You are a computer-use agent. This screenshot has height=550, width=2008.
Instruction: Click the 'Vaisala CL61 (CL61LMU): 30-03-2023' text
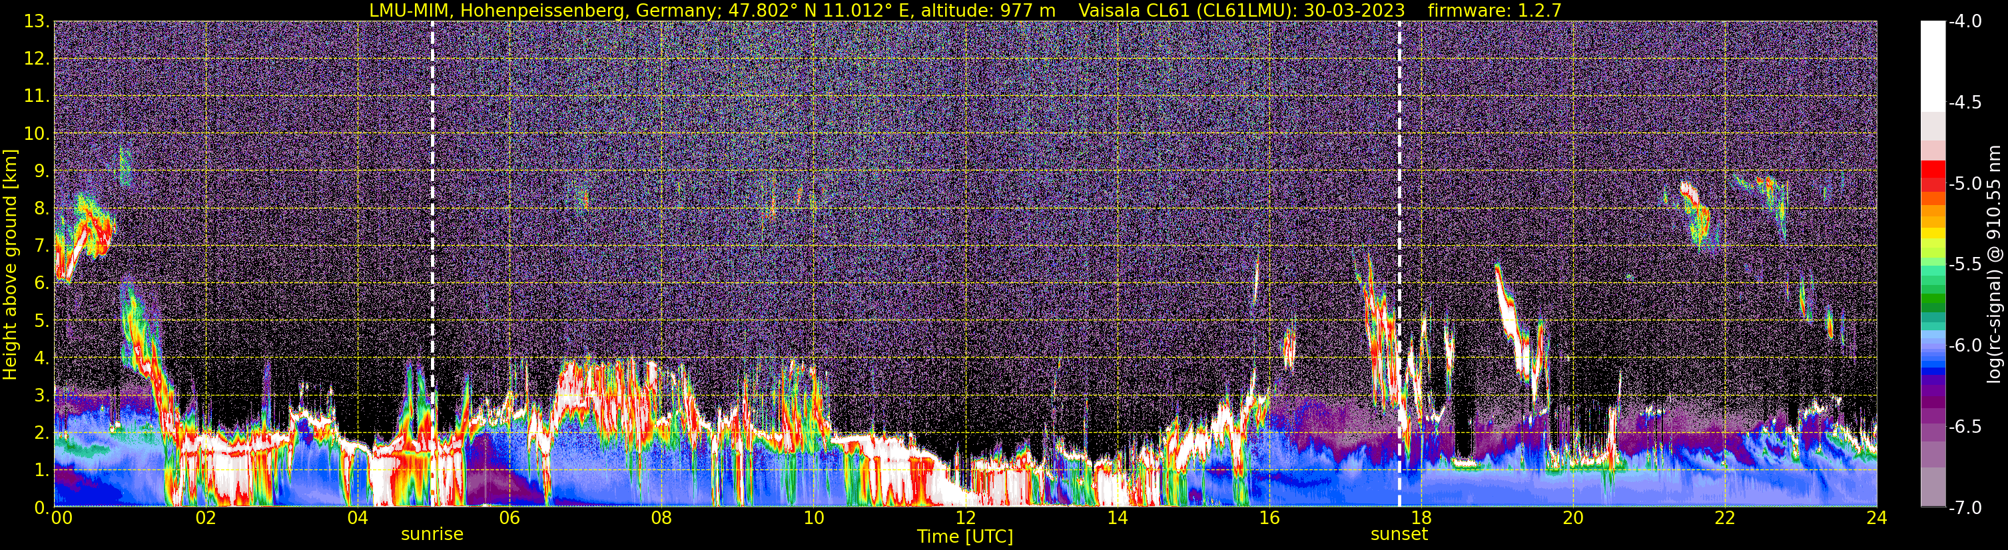click(1241, 10)
